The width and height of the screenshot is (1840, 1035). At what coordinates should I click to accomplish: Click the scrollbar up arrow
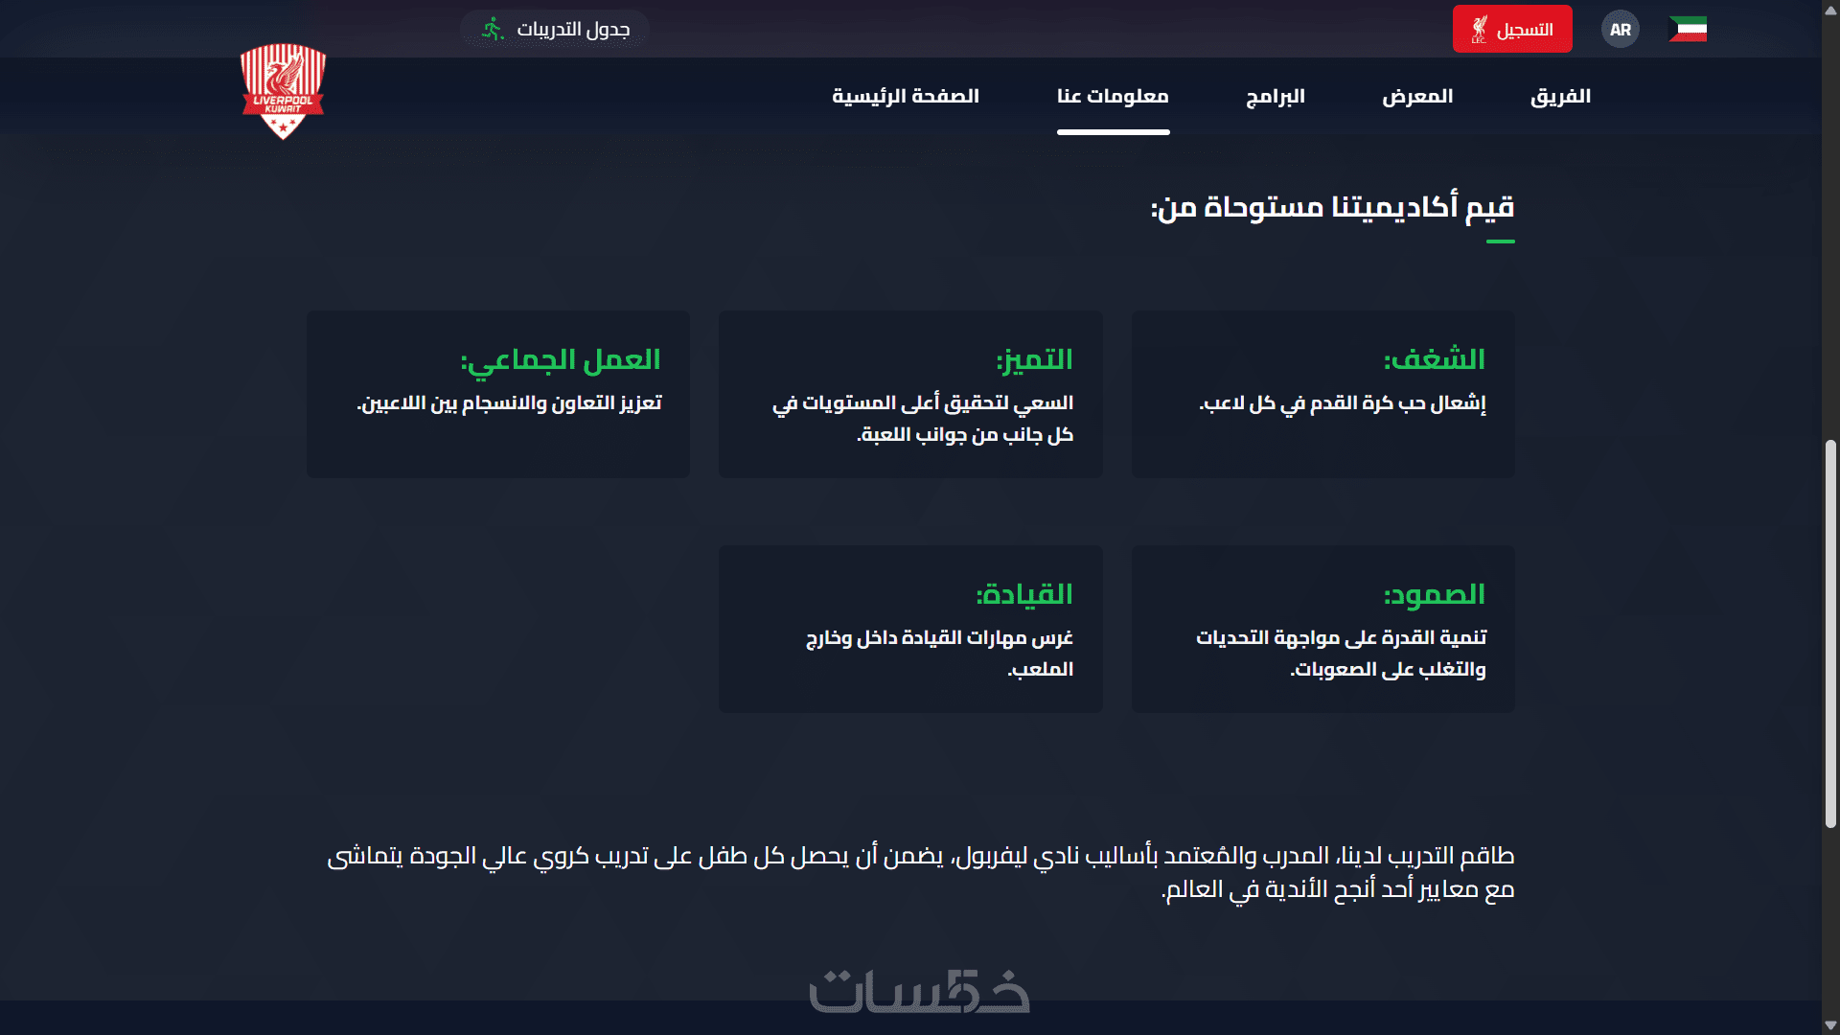pos(1830,9)
